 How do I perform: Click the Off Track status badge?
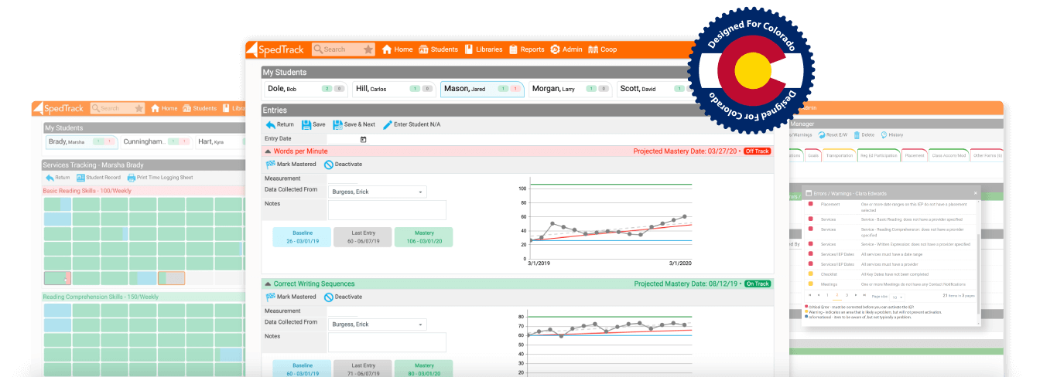[757, 151]
